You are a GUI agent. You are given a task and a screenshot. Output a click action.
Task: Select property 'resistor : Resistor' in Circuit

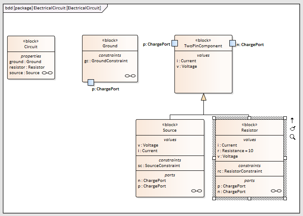pyautogui.click(x=27, y=67)
